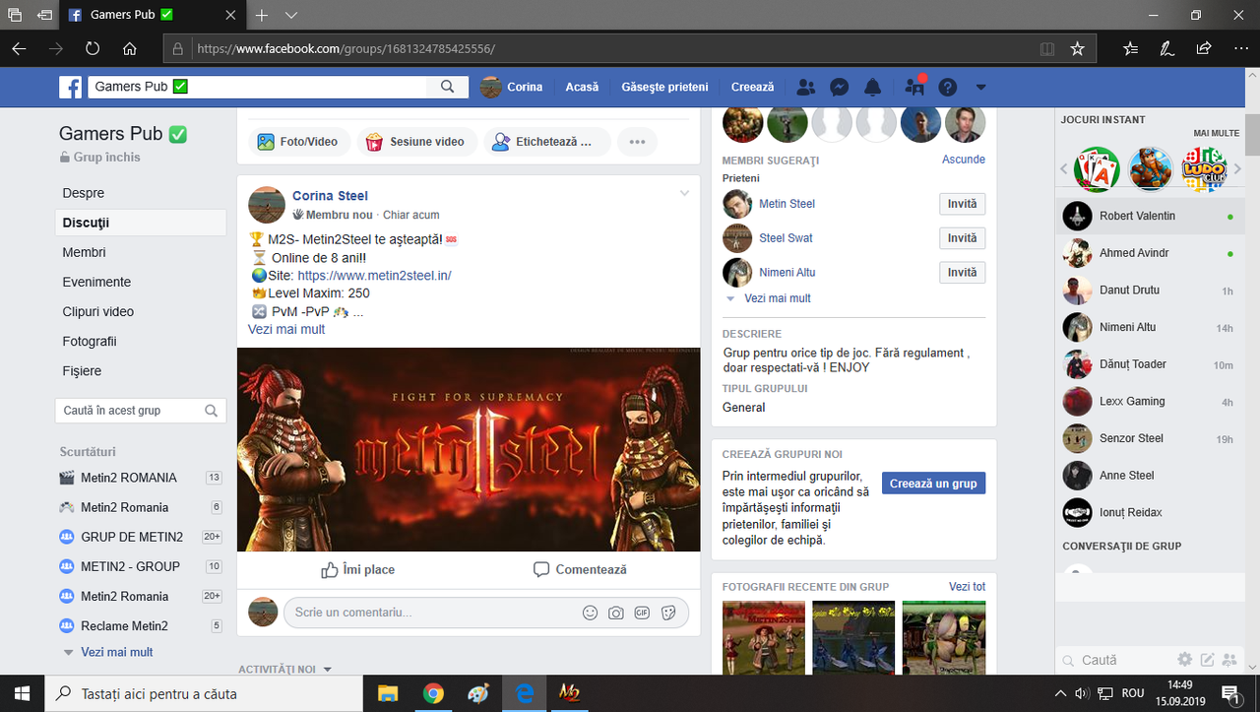
Task: Open Edge favorites hub icon
Action: pyautogui.click(x=1130, y=48)
